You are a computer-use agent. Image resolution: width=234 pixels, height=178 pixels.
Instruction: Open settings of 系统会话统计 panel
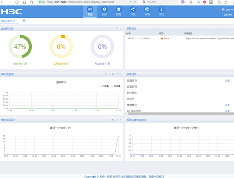point(113,120)
